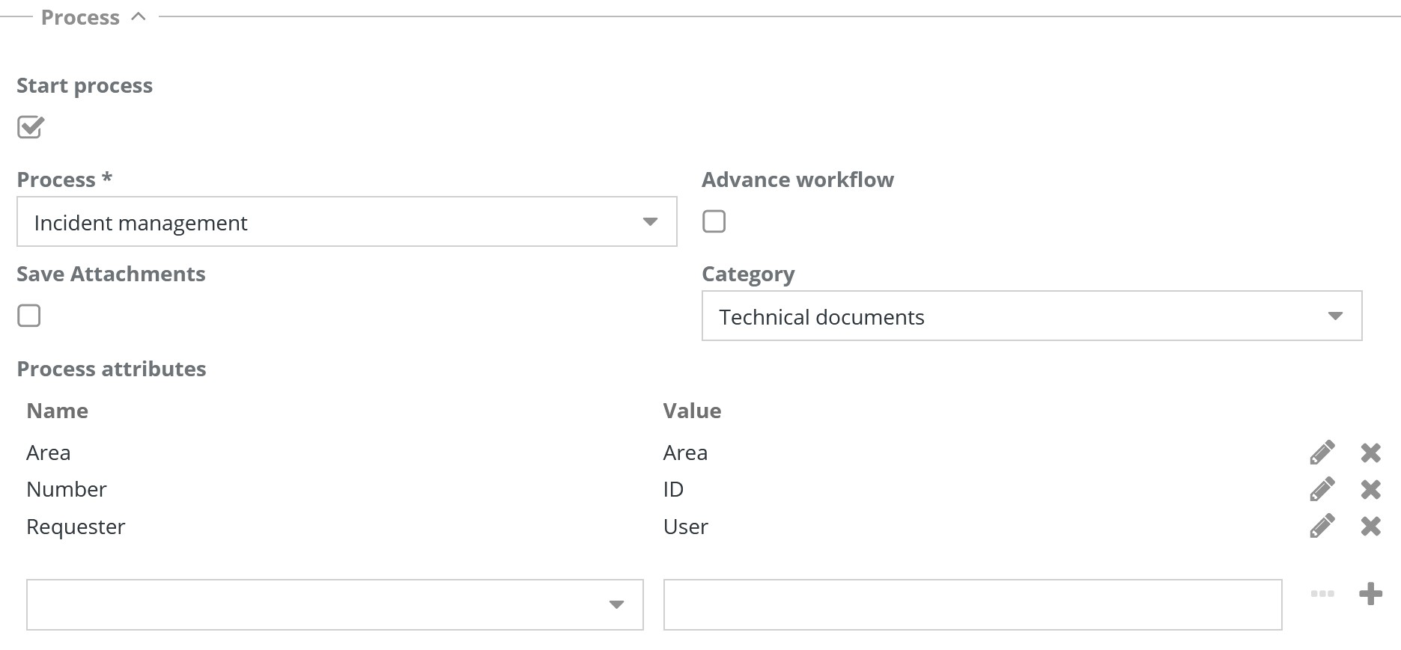Delete the Requester attribute row

(x=1370, y=526)
